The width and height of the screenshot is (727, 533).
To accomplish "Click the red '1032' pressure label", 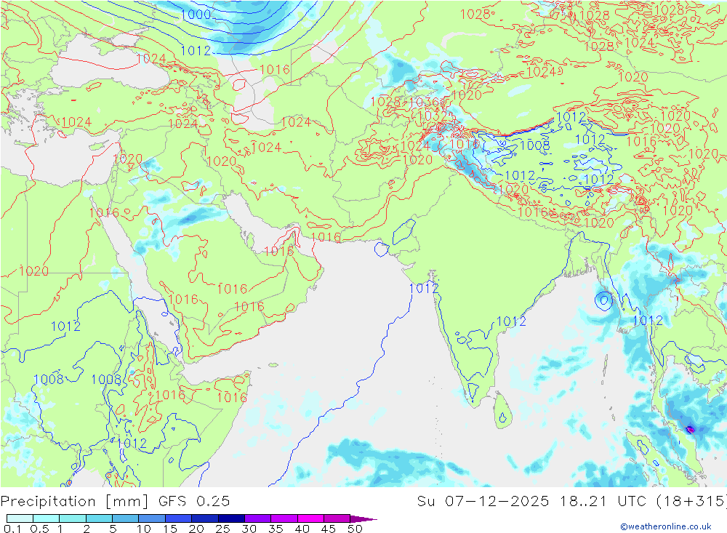I will (x=433, y=115).
